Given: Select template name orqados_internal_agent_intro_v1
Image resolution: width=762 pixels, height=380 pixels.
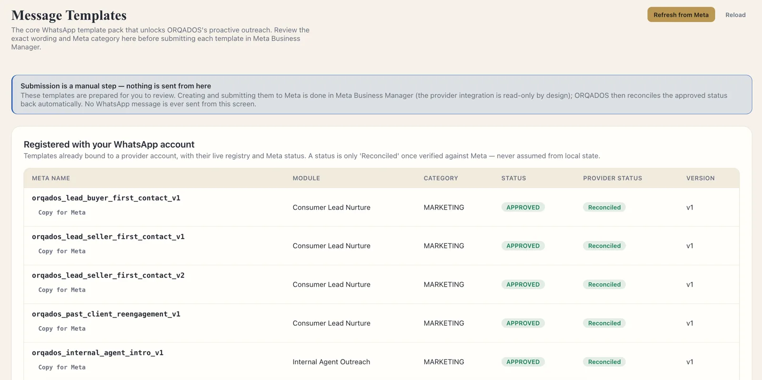Looking at the screenshot, I should pos(98,353).
